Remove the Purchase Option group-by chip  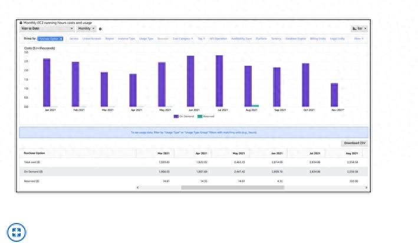61,39
